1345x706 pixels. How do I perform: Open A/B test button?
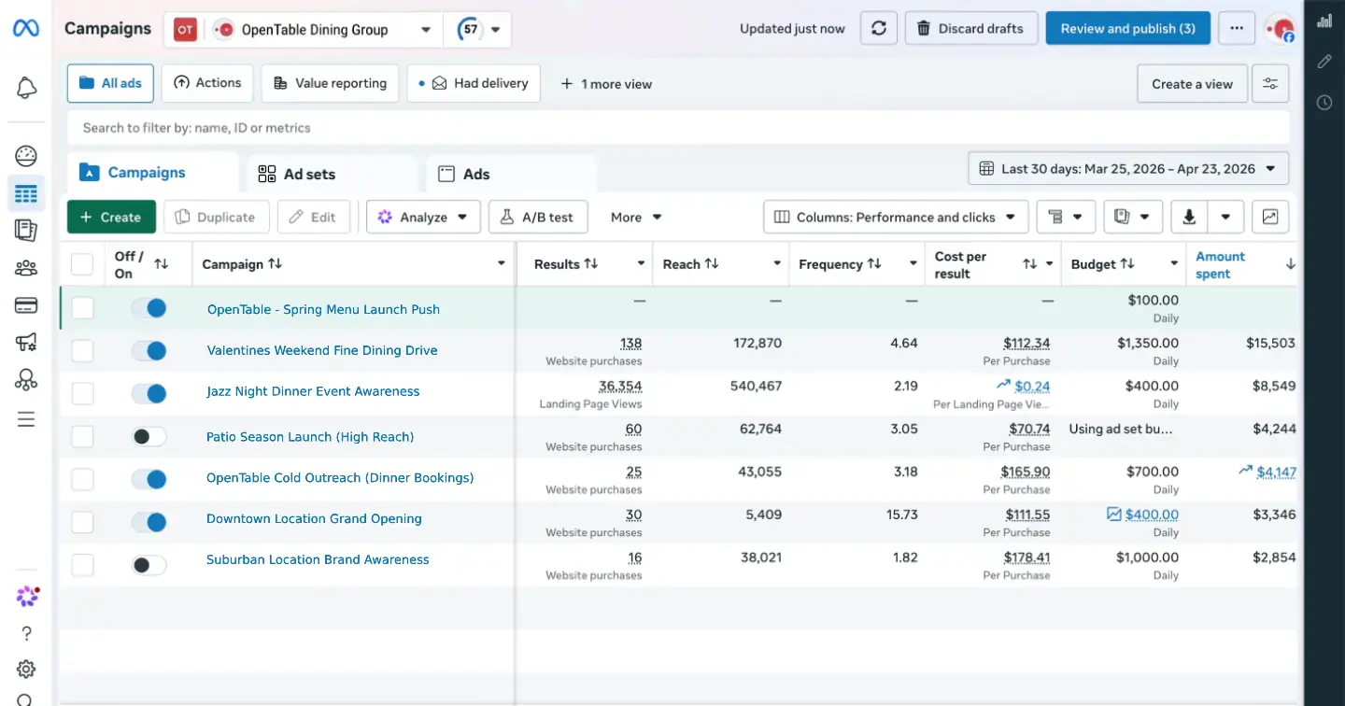pyautogui.click(x=538, y=217)
